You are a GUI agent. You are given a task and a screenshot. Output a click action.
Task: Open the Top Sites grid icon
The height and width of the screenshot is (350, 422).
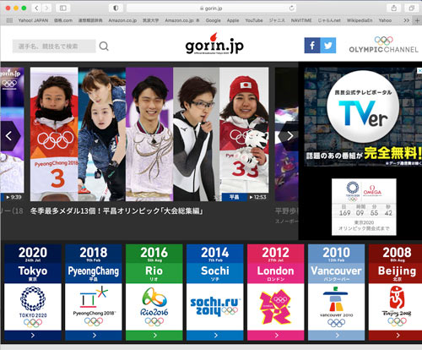point(9,20)
